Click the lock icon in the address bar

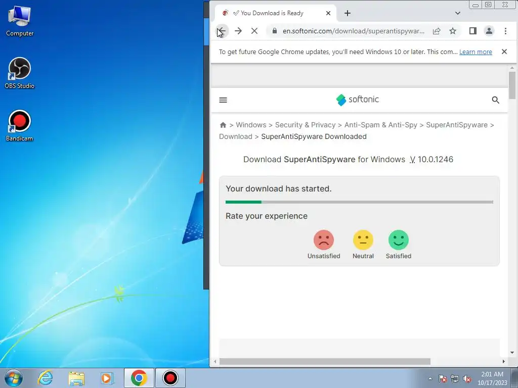click(x=275, y=31)
